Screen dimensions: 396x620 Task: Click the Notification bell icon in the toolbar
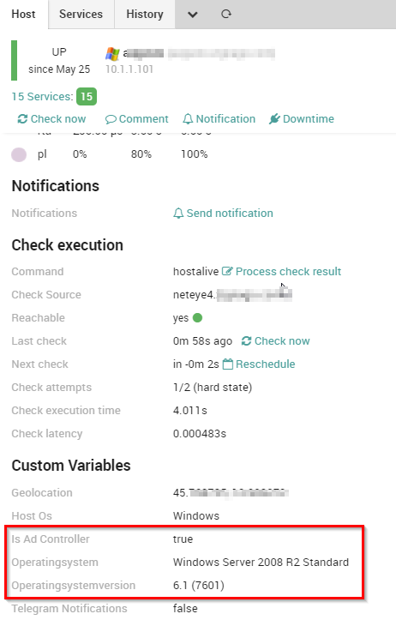pyautogui.click(x=188, y=118)
